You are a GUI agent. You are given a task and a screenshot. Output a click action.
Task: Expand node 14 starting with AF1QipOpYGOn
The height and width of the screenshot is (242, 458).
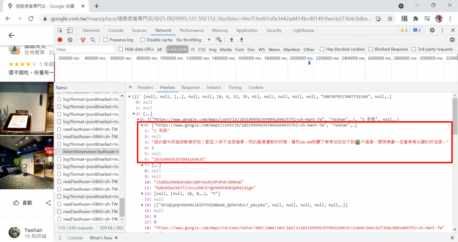click(142, 205)
